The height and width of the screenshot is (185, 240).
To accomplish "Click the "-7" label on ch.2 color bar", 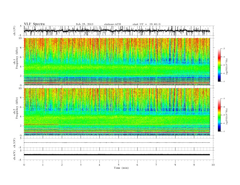I will tap(224, 131).
